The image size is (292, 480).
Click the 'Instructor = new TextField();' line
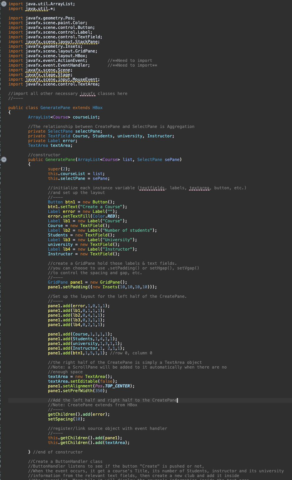pyautogui.click(x=84, y=254)
